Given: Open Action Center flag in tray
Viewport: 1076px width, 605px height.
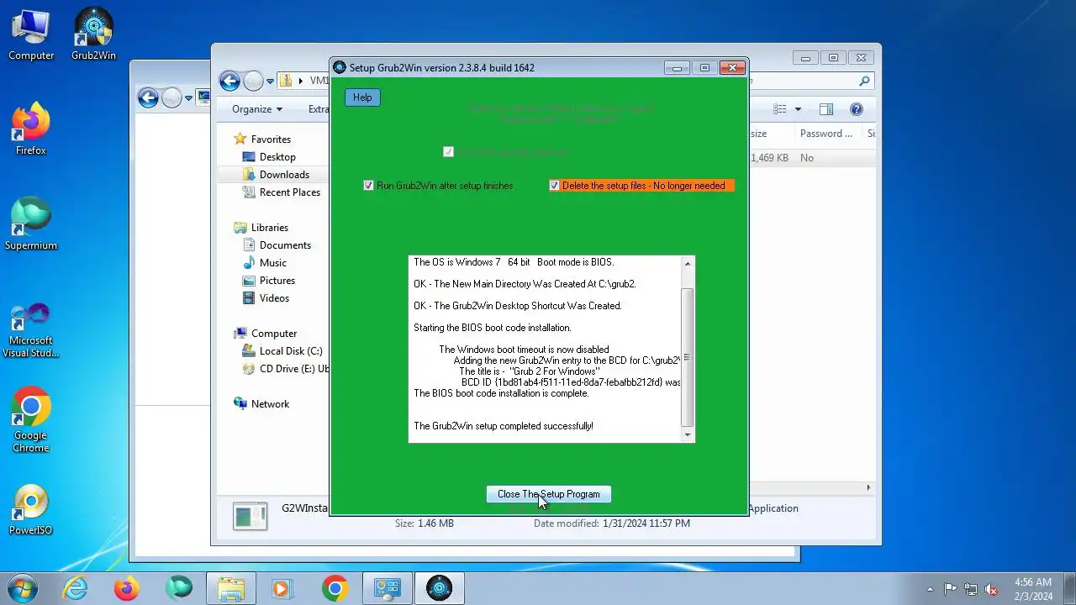Looking at the screenshot, I should 950,589.
